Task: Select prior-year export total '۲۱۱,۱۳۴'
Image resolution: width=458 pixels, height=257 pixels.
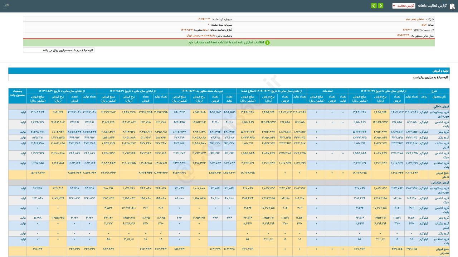Action: coord(38,248)
